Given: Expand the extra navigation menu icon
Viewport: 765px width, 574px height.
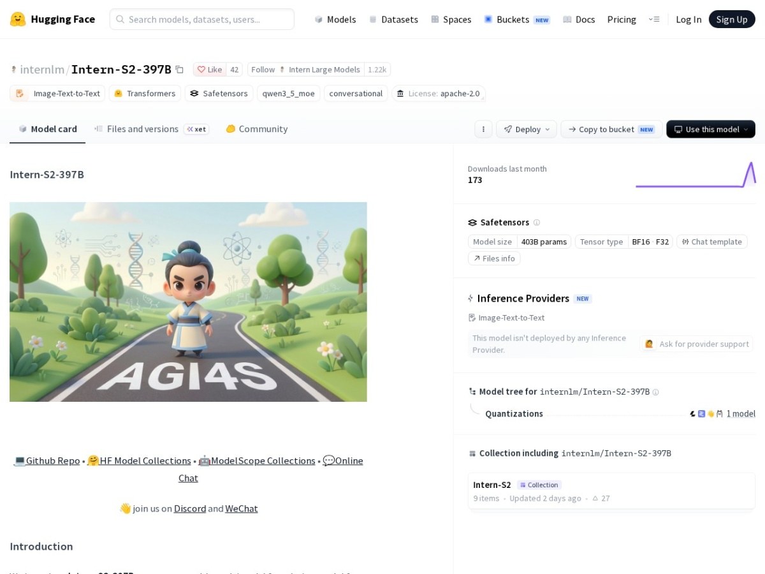Looking at the screenshot, I should point(654,19).
